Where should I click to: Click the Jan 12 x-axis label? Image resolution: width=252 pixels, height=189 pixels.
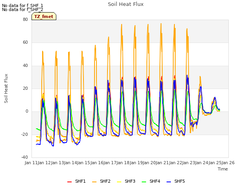click(44, 163)
